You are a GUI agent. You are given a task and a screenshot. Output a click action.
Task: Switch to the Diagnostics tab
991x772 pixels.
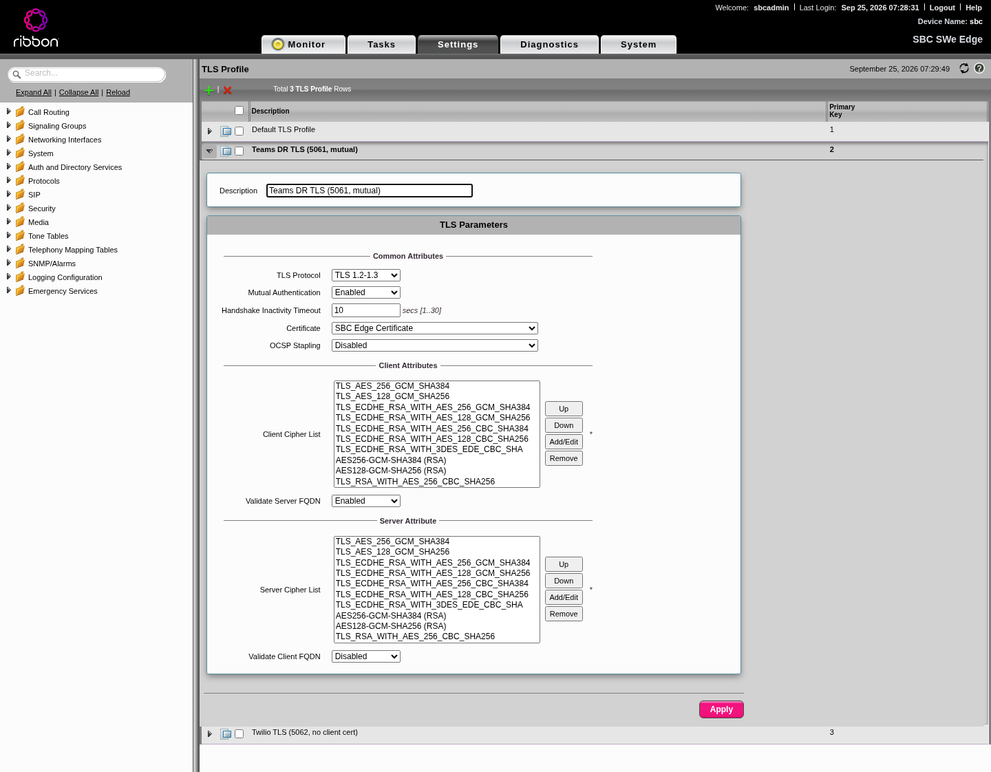pyautogui.click(x=549, y=44)
